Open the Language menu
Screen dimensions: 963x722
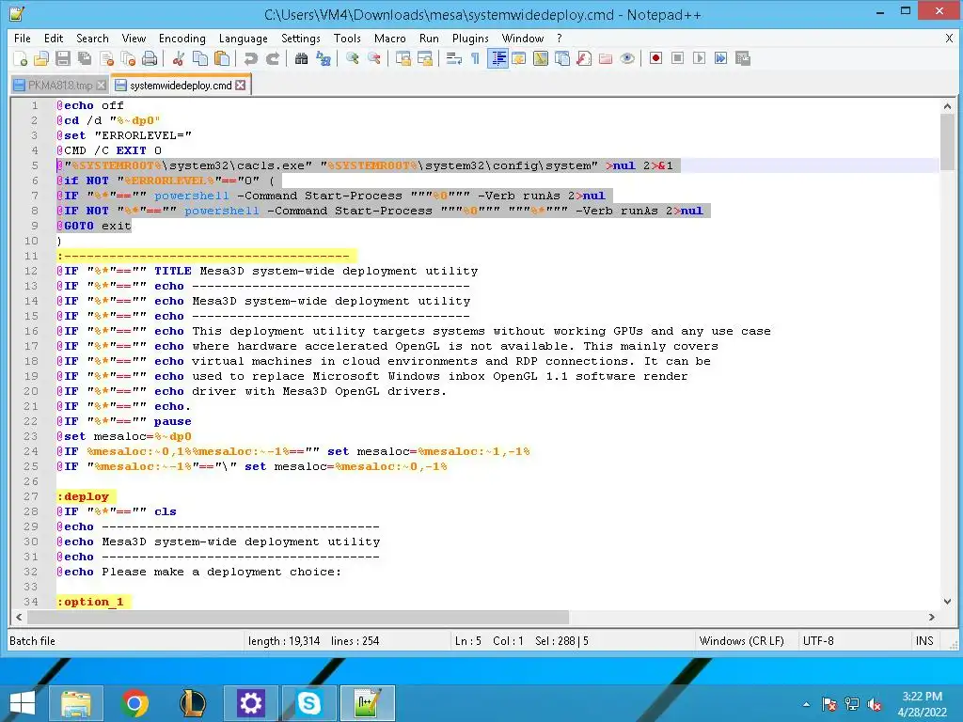click(x=244, y=38)
